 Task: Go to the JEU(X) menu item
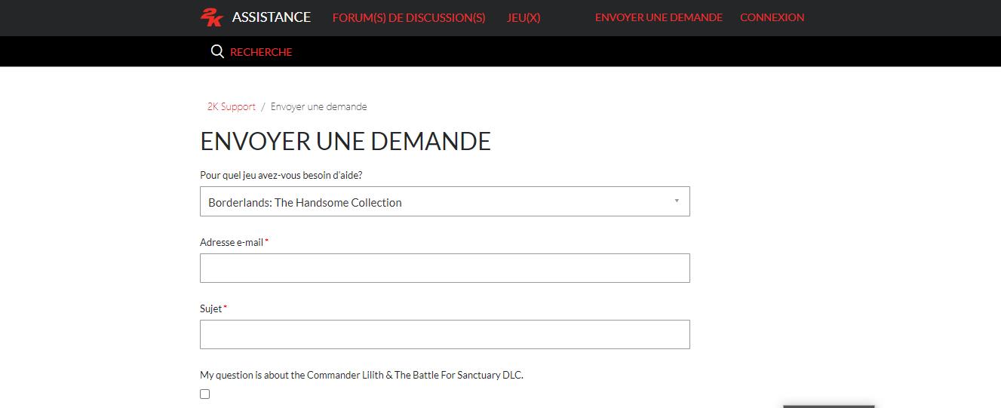point(524,17)
